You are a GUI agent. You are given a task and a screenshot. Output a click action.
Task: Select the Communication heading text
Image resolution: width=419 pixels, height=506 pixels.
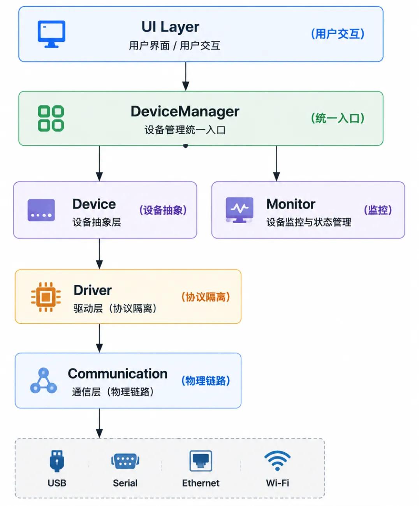[118, 374]
